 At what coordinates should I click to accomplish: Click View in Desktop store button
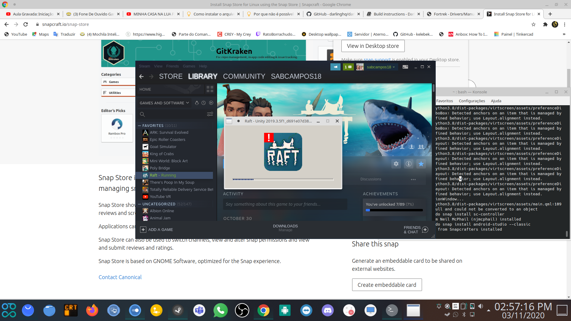click(373, 46)
